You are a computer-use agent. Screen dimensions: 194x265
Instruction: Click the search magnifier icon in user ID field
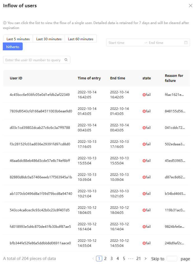point(66,60)
